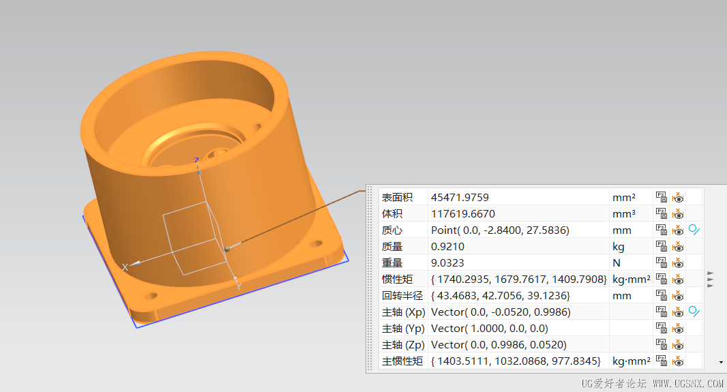Click the kg·mm² unit in 主惯性矩 row

pos(631,361)
